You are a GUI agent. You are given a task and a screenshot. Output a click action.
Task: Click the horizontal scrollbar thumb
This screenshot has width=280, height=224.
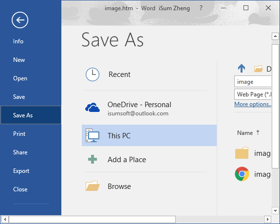coord(93,219)
